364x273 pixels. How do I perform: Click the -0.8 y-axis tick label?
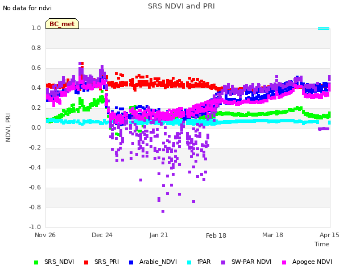tap(35, 207)
